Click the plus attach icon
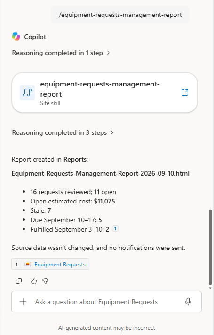Viewport: 214px width, 335px height. [x=23, y=302]
